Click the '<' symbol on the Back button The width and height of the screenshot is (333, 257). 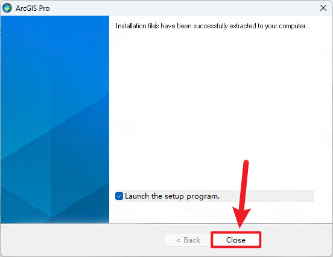click(x=179, y=240)
